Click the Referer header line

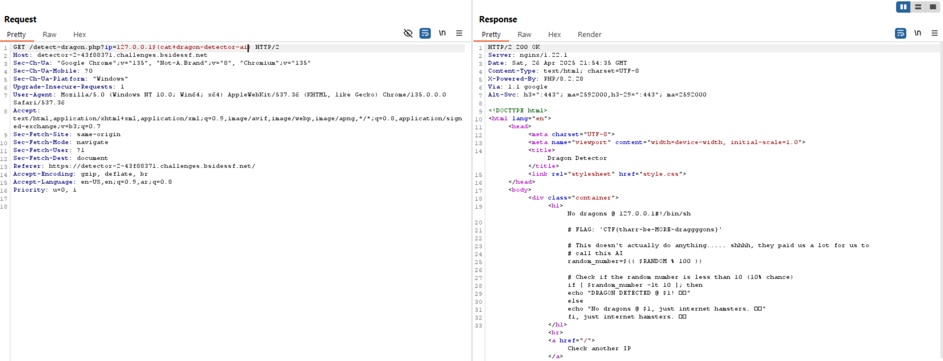click(x=134, y=166)
